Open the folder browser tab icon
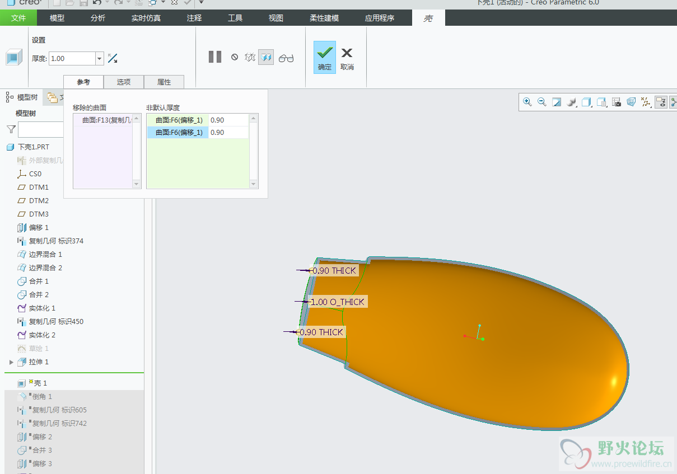Viewport: 677px width, 474px height. 52,97
